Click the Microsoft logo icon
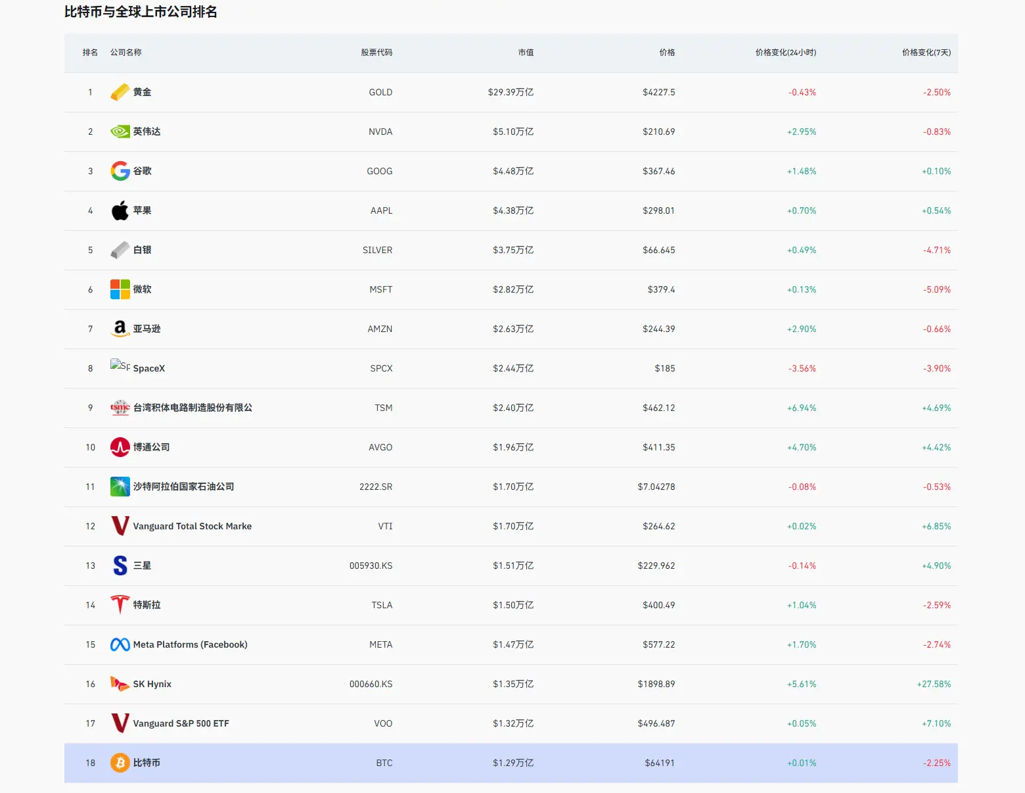Image resolution: width=1025 pixels, height=793 pixels. click(120, 289)
